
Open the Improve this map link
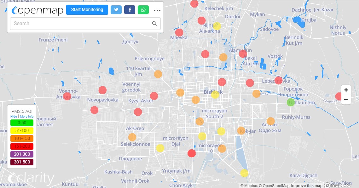point(306,185)
